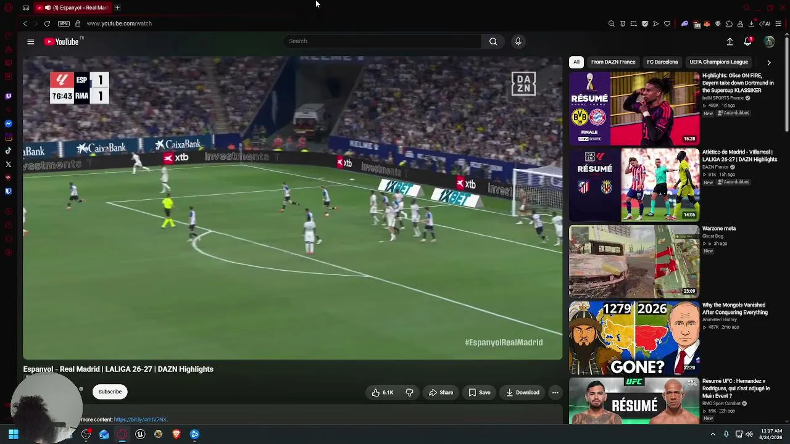Open the extensions cube icon
The image size is (790, 444).
729,24
